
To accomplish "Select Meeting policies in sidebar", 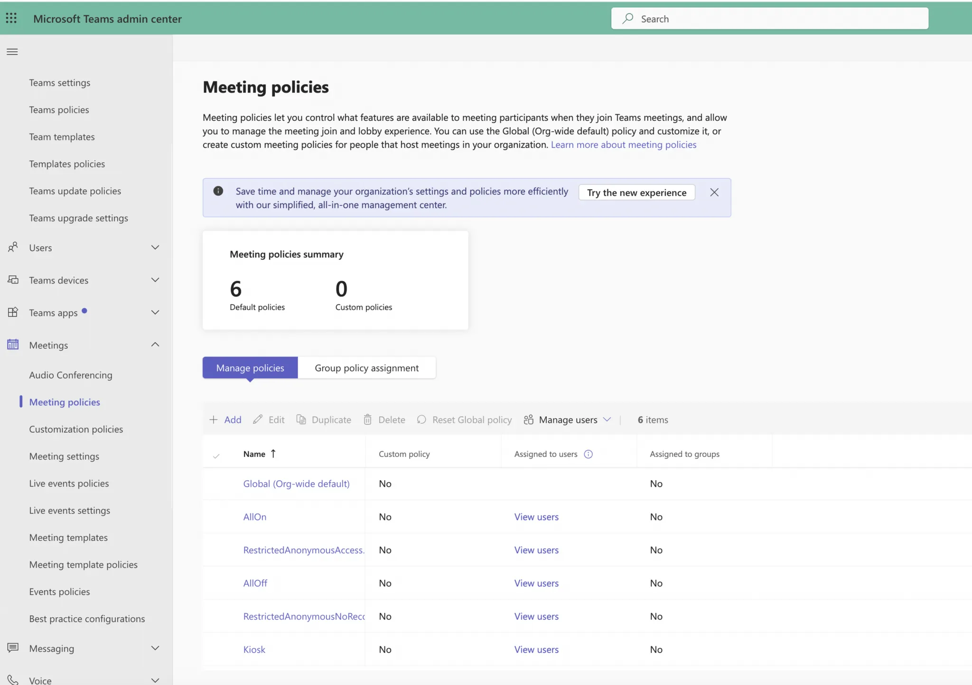I will 65,402.
